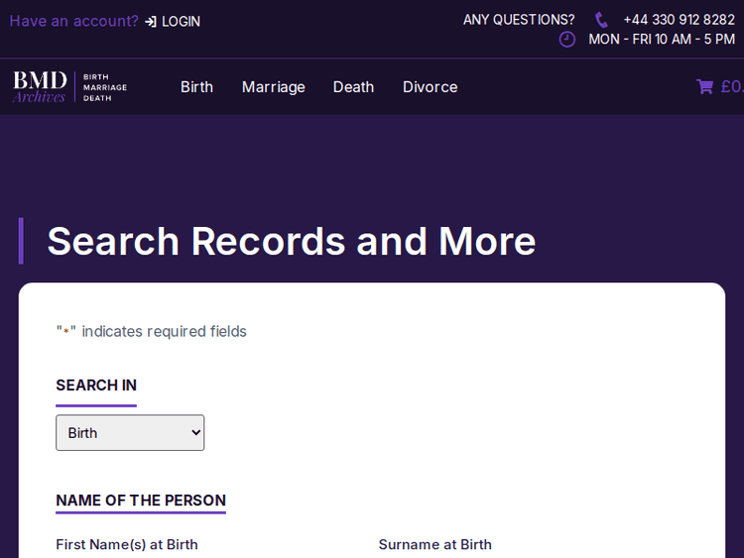Click the login arrow icon
This screenshot has height=558, width=744.
click(151, 21)
